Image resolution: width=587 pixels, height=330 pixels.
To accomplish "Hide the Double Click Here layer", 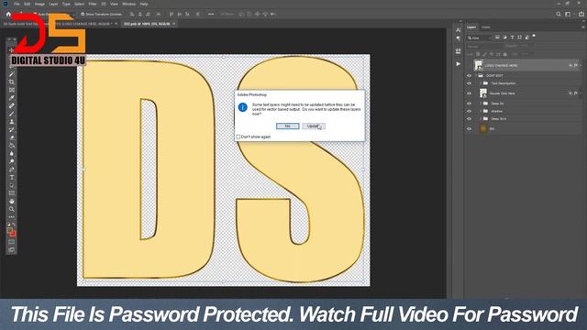I will (469, 93).
